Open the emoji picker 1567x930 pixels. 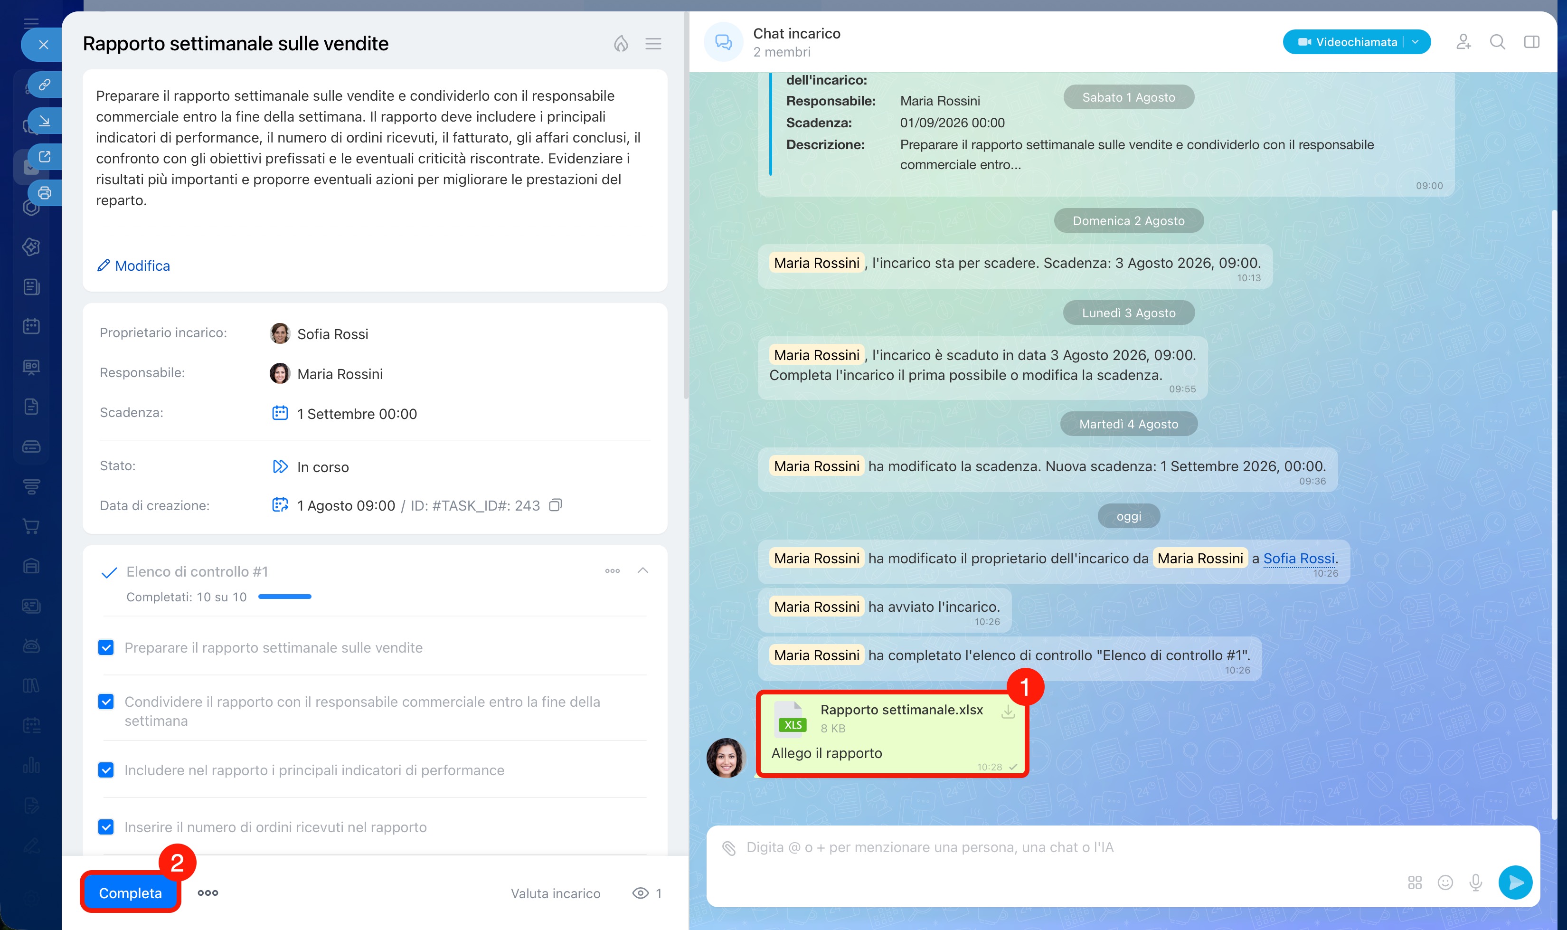click(x=1445, y=883)
